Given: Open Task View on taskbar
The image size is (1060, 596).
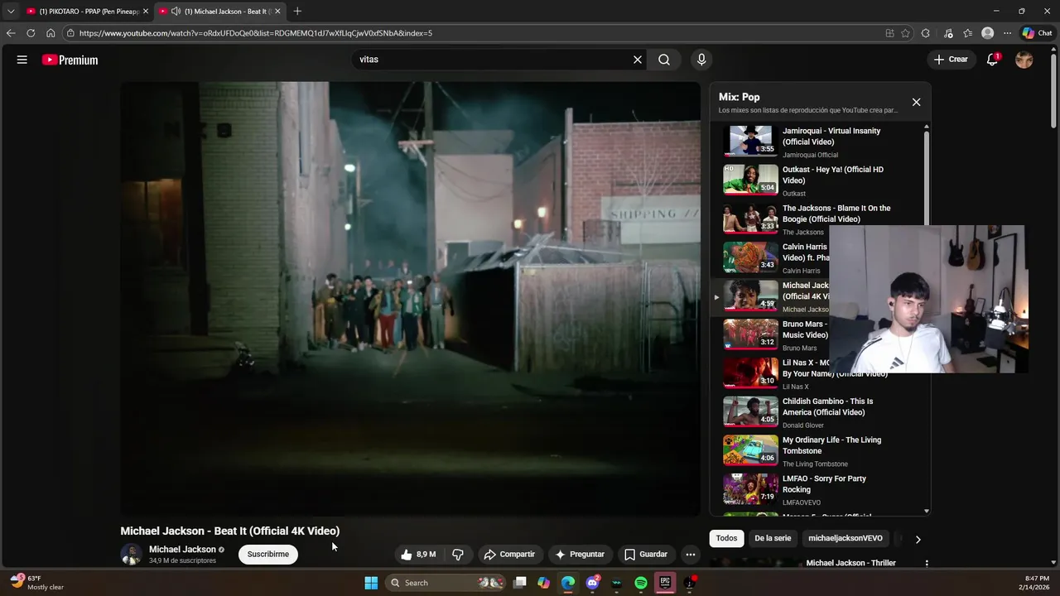Looking at the screenshot, I should [520, 583].
